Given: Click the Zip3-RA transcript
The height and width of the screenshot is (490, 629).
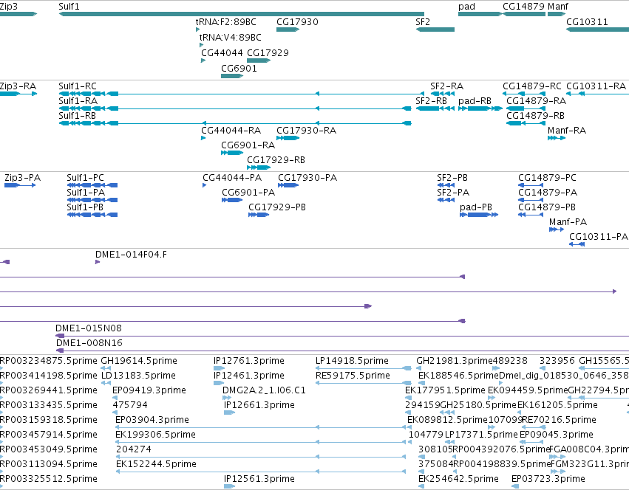Looking at the screenshot, I should click(18, 94).
